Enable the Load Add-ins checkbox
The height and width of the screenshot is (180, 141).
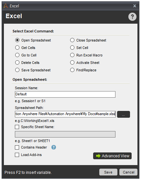[x=17, y=155]
